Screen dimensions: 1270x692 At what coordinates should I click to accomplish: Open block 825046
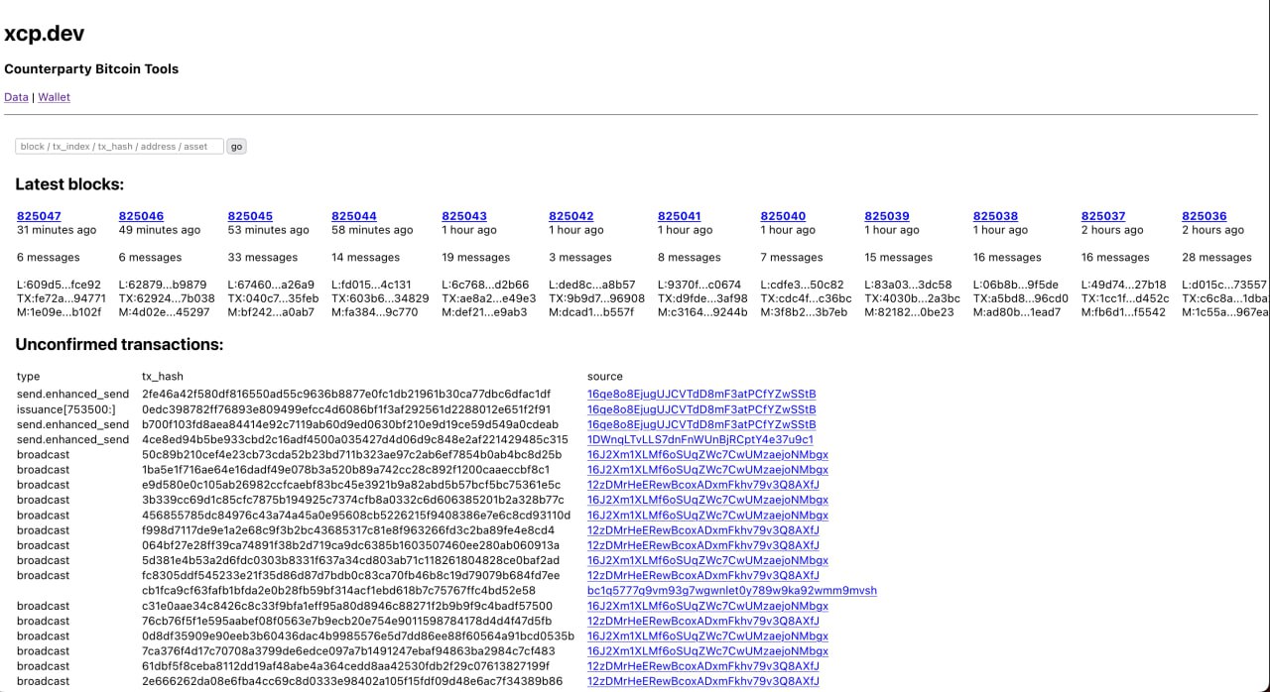tap(141, 216)
